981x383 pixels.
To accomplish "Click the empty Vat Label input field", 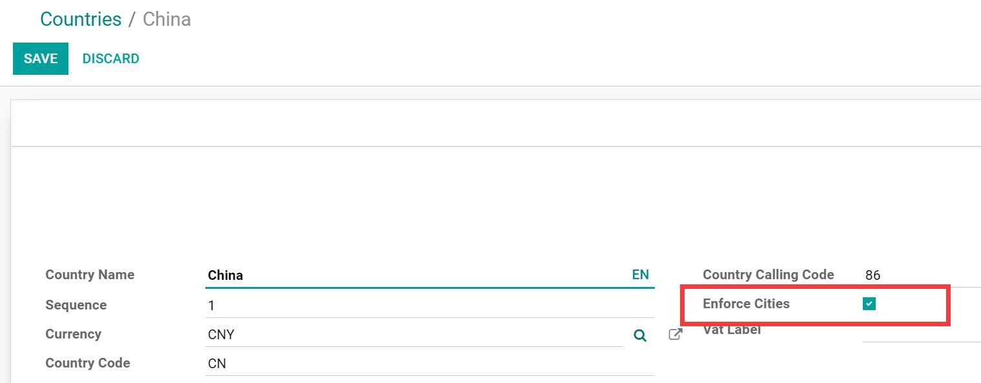I will [x=920, y=331].
